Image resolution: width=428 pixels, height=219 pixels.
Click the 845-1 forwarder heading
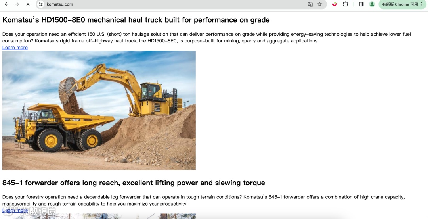coord(134,182)
